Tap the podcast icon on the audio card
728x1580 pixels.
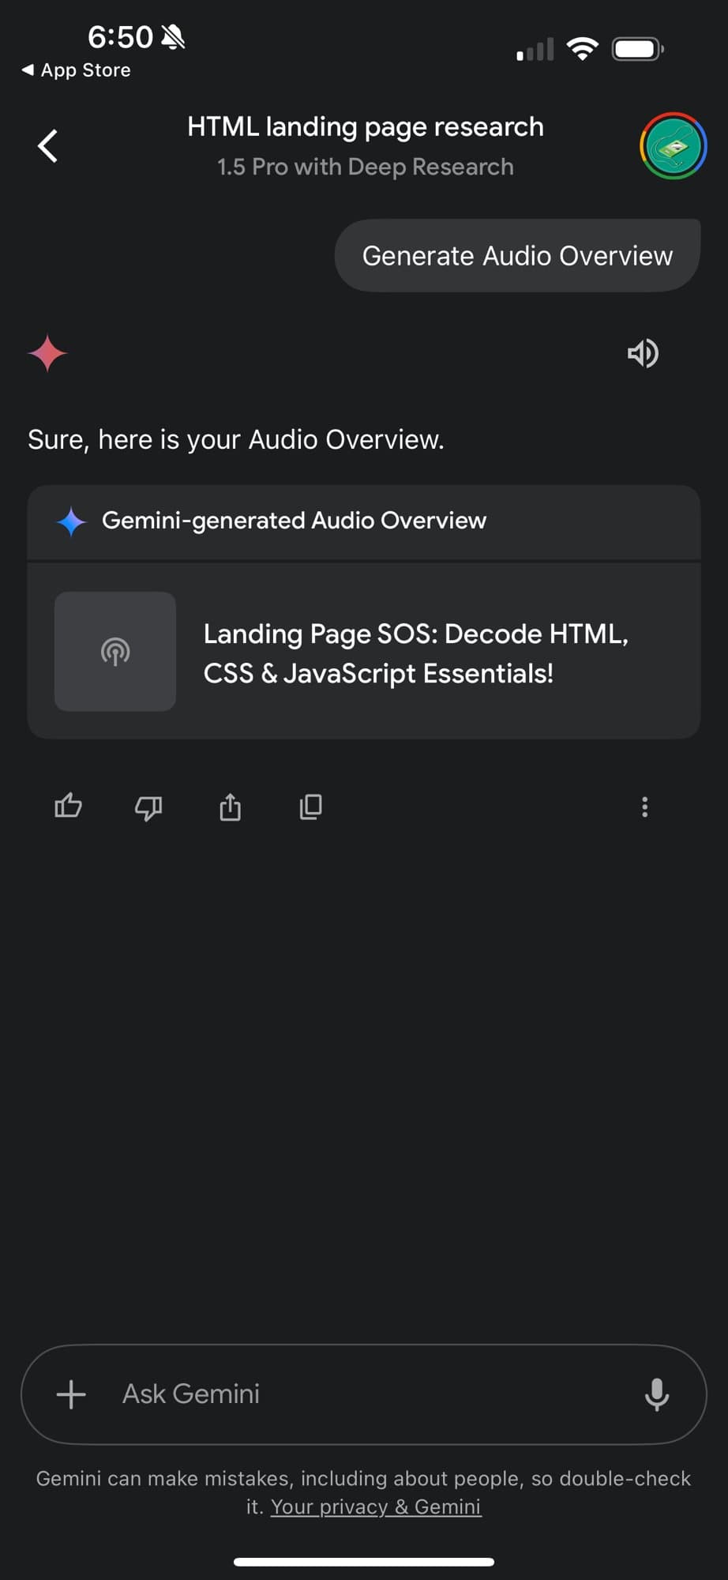[114, 652]
